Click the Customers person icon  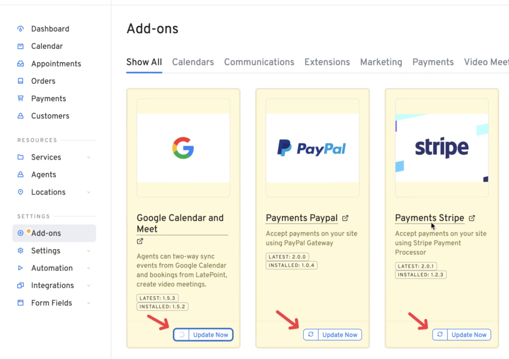[x=20, y=116]
